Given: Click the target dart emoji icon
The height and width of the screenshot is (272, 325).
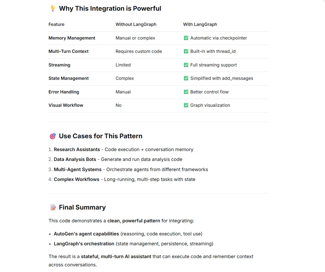Looking at the screenshot, I should click(x=53, y=136).
